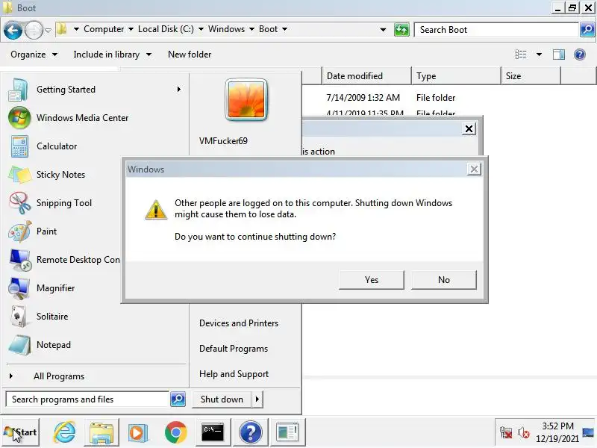This screenshot has height=448, width=597.
Task: Launch Windows Media Center
Action: 96,118
